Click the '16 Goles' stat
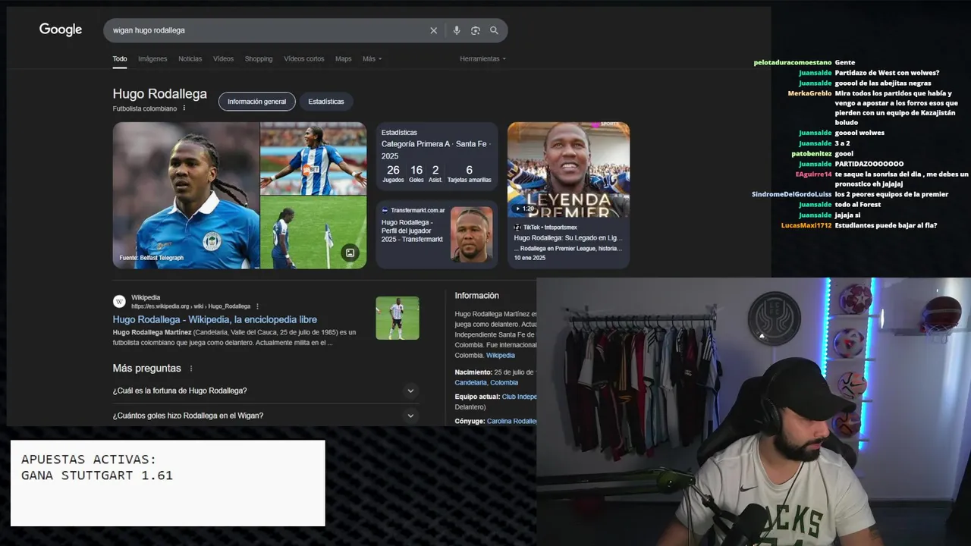The image size is (971, 546). point(416,174)
